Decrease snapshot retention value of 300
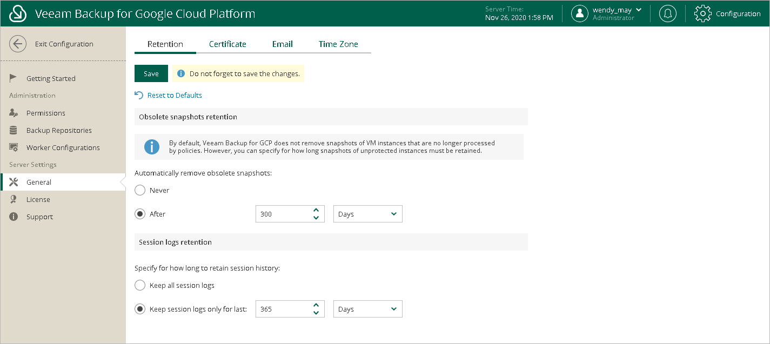Image resolution: width=770 pixels, height=344 pixels. (x=316, y=218)
